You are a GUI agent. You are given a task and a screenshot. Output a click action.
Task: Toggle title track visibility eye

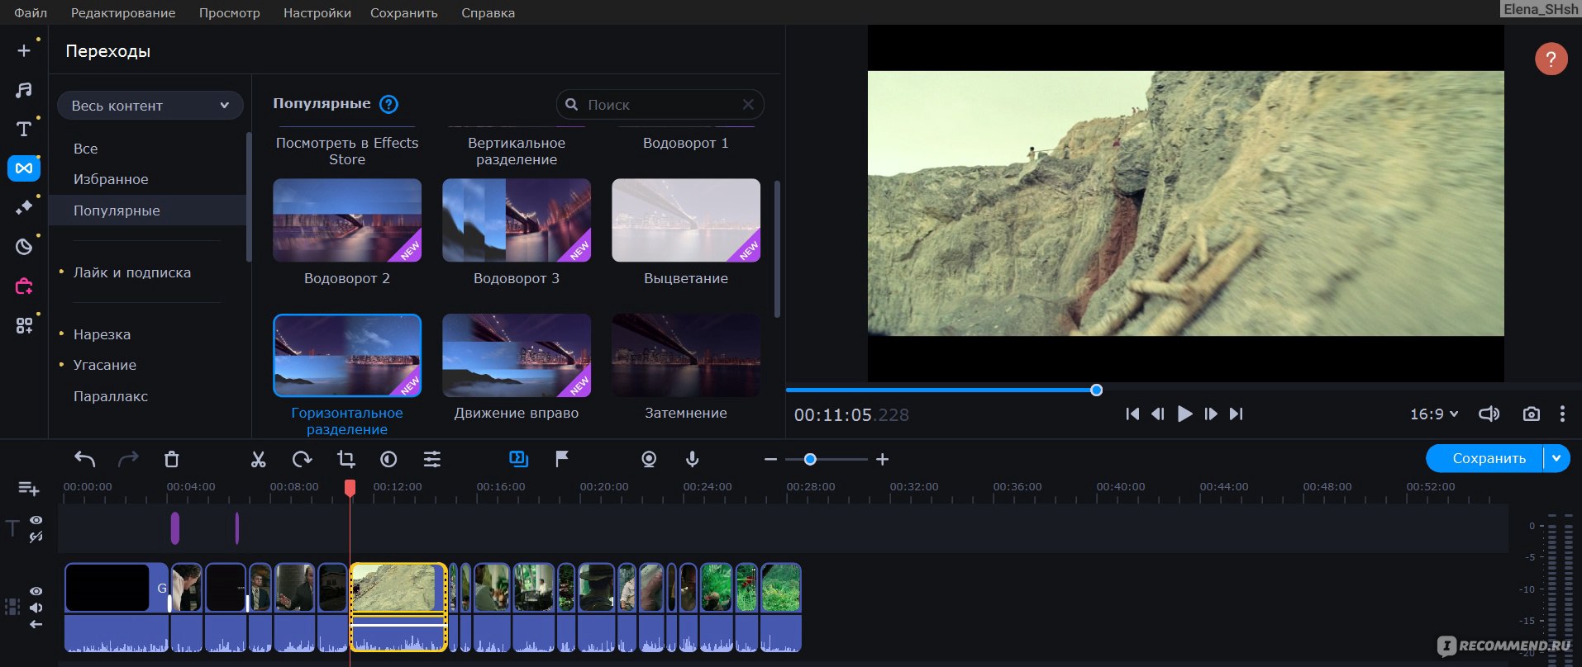point(36,520)
